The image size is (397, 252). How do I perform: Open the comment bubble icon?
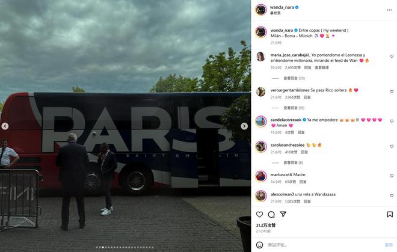(271, 215)
